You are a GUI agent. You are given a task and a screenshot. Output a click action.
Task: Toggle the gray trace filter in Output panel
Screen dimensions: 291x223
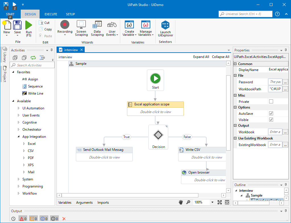pyautogui.click(x=54, y=219)
